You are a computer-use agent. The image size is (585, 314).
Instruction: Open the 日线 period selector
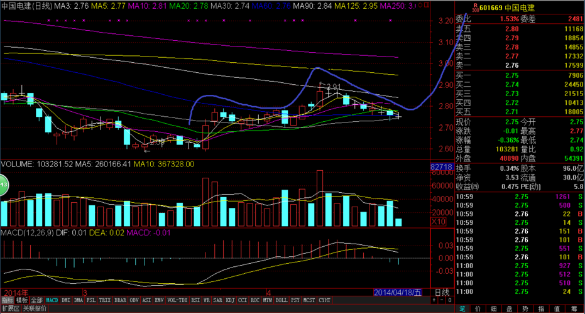tap(442, 293)
